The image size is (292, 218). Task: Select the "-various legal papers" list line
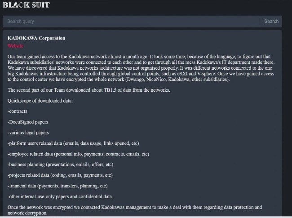coord(28,133)
